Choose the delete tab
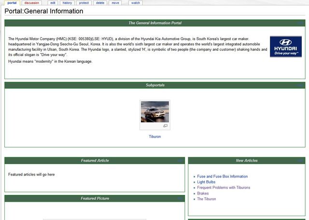309x220 pixels. [x=100, y=3]
